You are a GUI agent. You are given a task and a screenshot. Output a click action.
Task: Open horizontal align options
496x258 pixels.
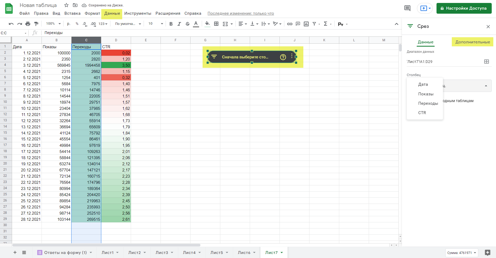click(x=243, y=24)
